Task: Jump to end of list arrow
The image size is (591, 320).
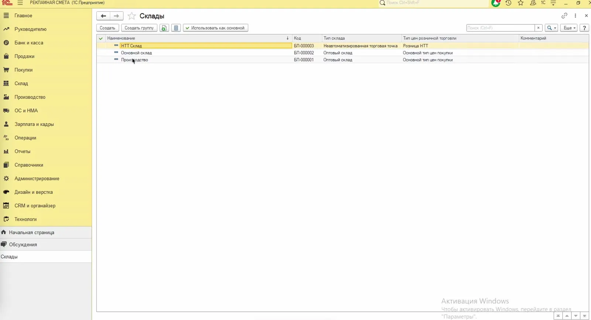Action: pos(584,316)
